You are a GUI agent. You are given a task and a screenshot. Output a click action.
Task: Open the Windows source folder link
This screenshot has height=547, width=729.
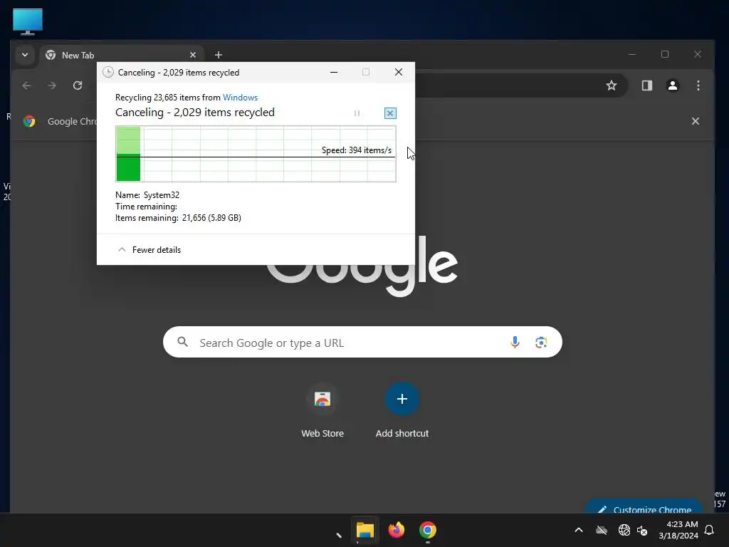coord(240,97)
